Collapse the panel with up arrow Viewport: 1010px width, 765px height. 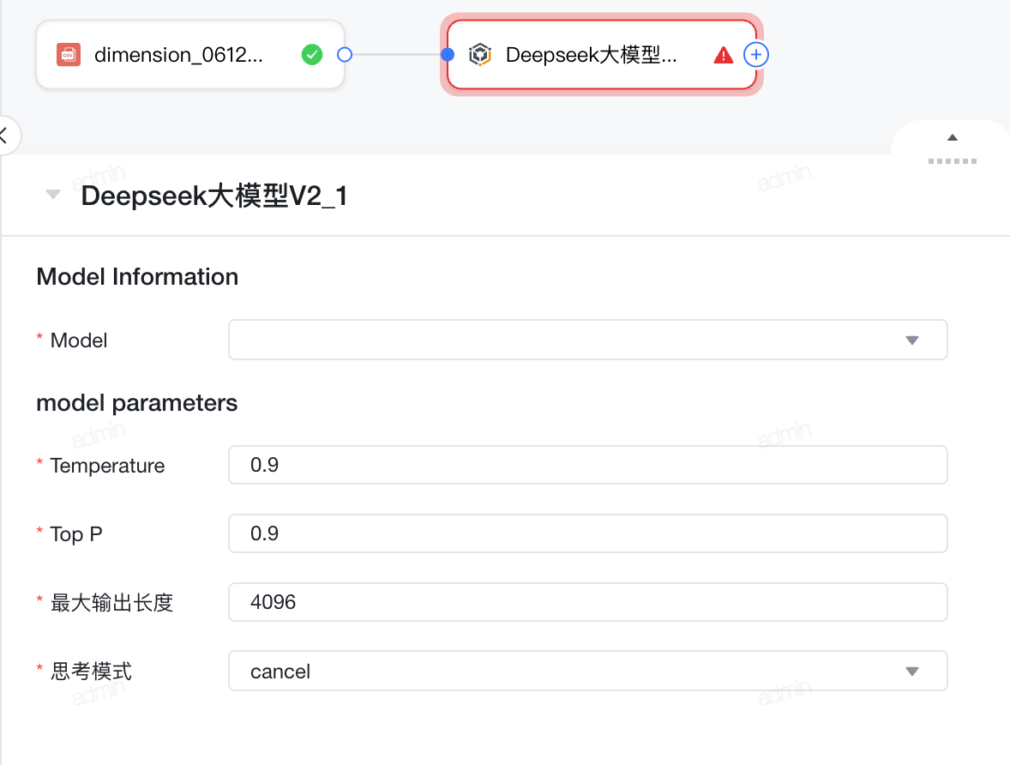952,137
